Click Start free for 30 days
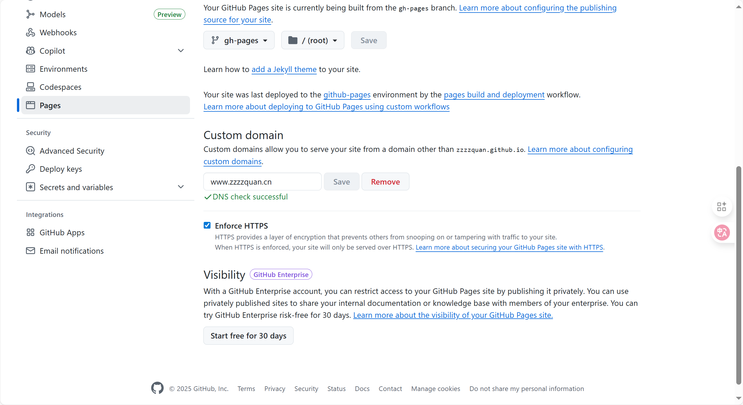 coord(248,336)
